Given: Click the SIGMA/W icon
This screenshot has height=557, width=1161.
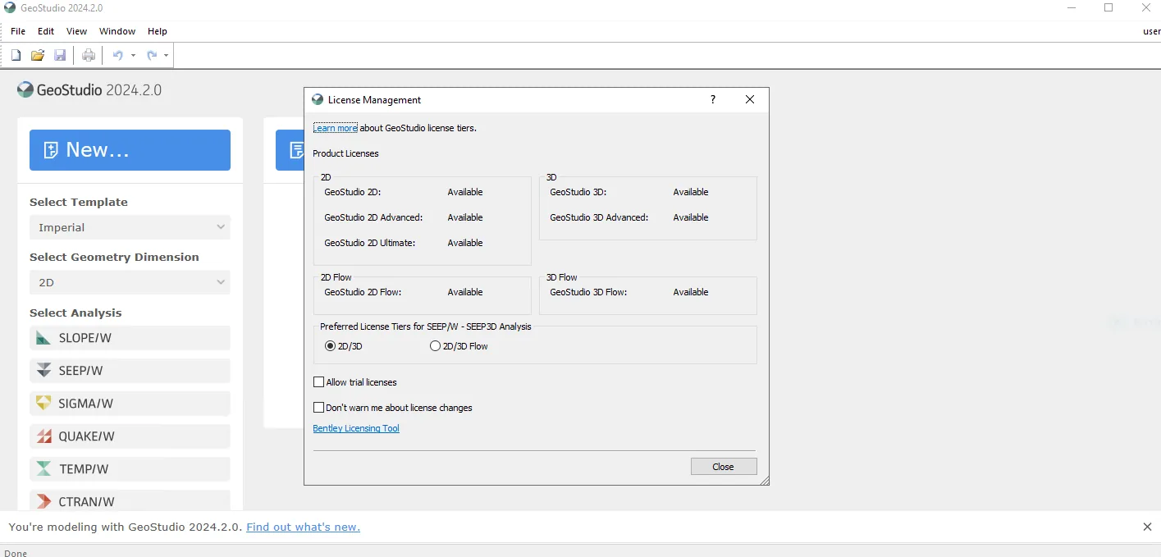Looking at the screenshot, I should [x=43, y=404].
